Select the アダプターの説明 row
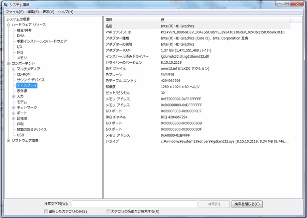The width and height of the screenshot is (307, 218). [198, 44]
